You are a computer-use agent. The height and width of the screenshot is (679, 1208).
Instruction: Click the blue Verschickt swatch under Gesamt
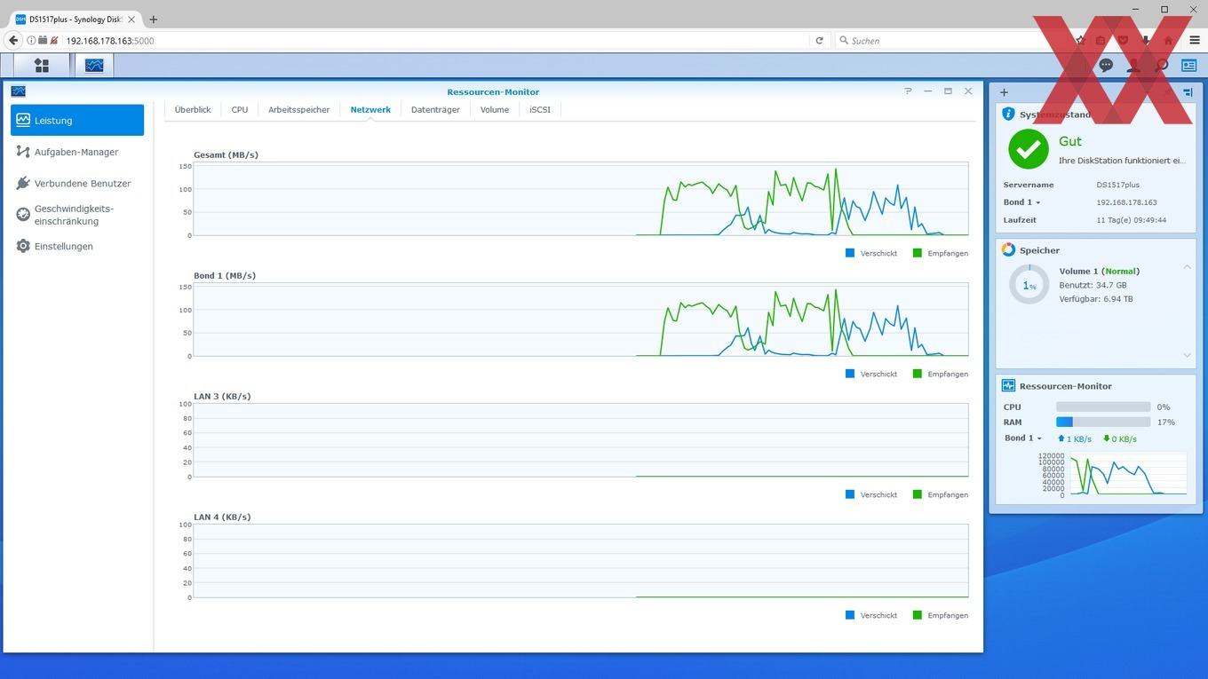point(850,253)
